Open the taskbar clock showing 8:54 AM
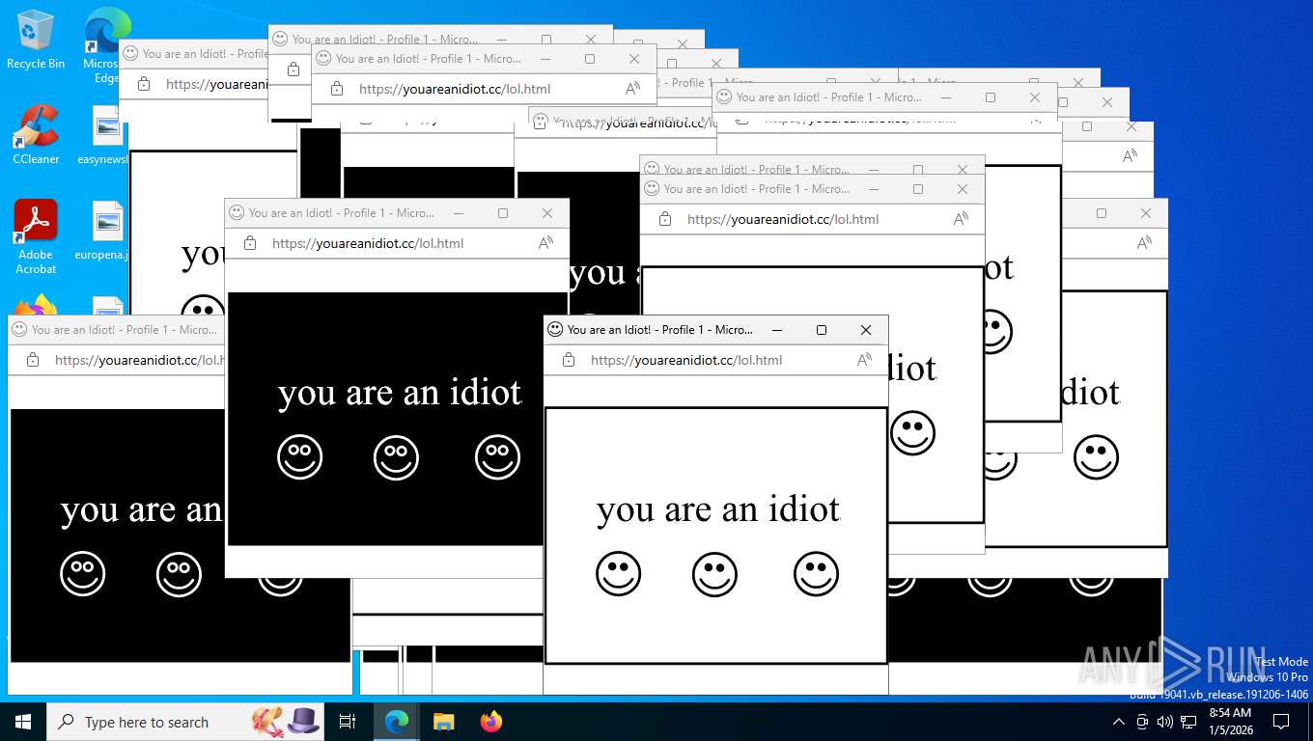This screenshot has width=1313, height=741. coord(1229,722)
